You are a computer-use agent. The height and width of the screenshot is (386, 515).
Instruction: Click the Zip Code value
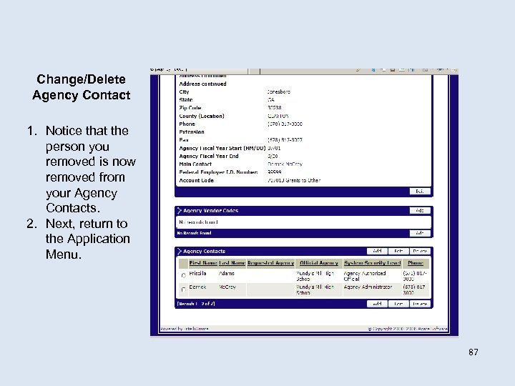[274, 108]
